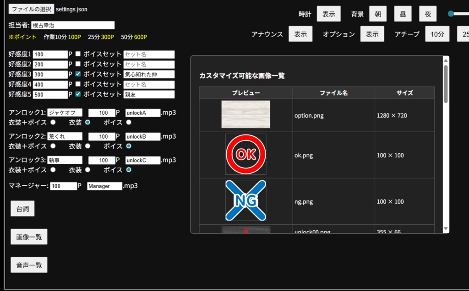
Task: Edit the 好感度1 points field
Action: (x=50, y=54)
